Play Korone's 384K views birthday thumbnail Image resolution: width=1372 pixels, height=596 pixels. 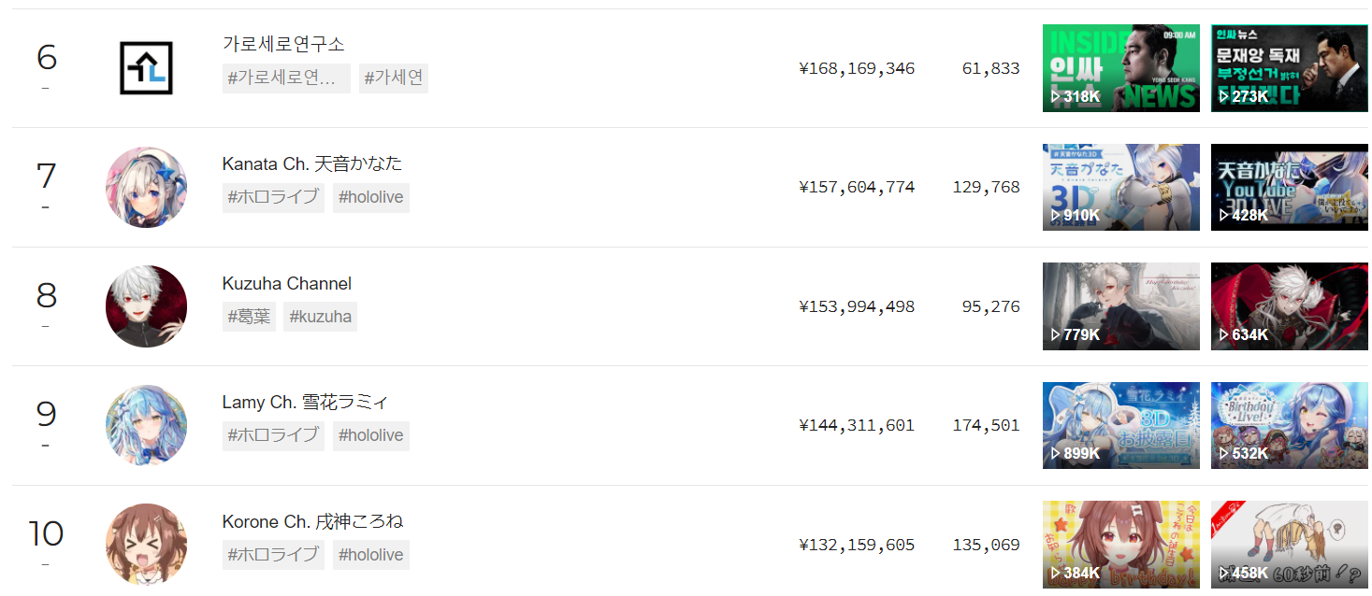coord(1120,545)
